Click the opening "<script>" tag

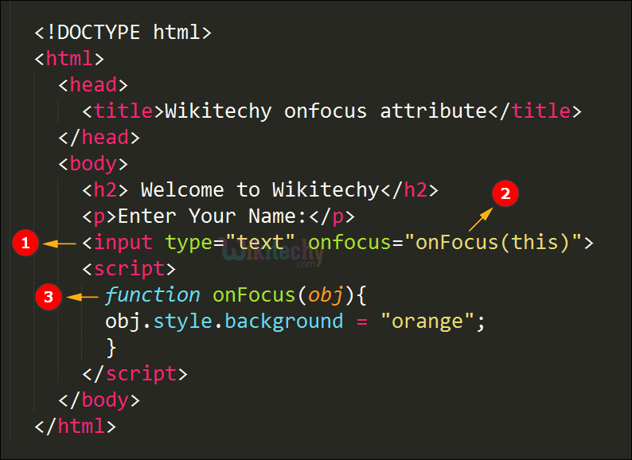tap(129, 268)
